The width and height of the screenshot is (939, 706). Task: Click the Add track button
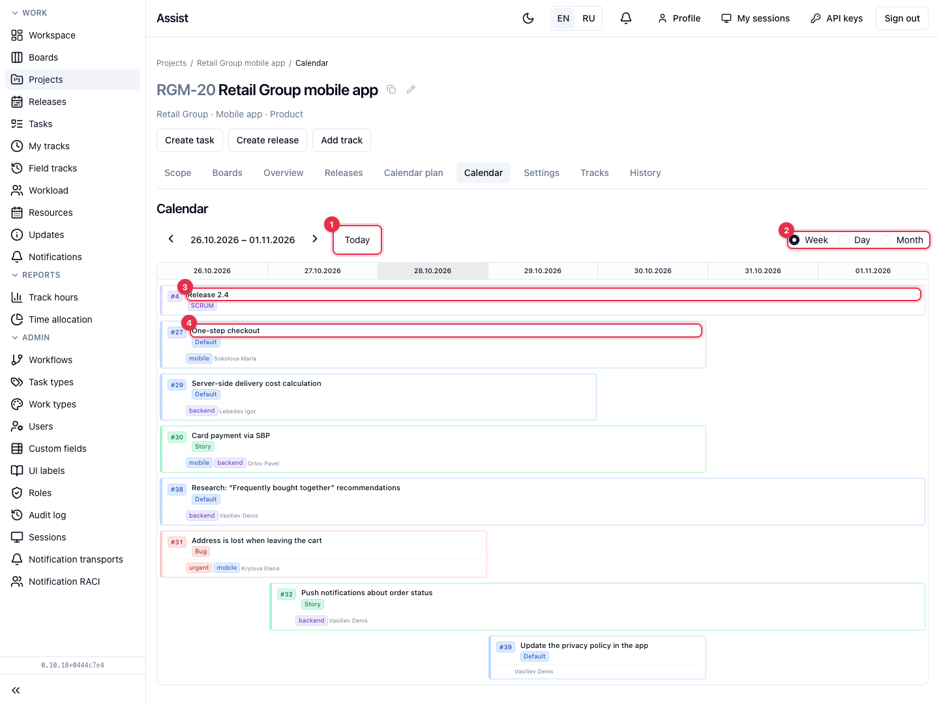click(342, 140)
